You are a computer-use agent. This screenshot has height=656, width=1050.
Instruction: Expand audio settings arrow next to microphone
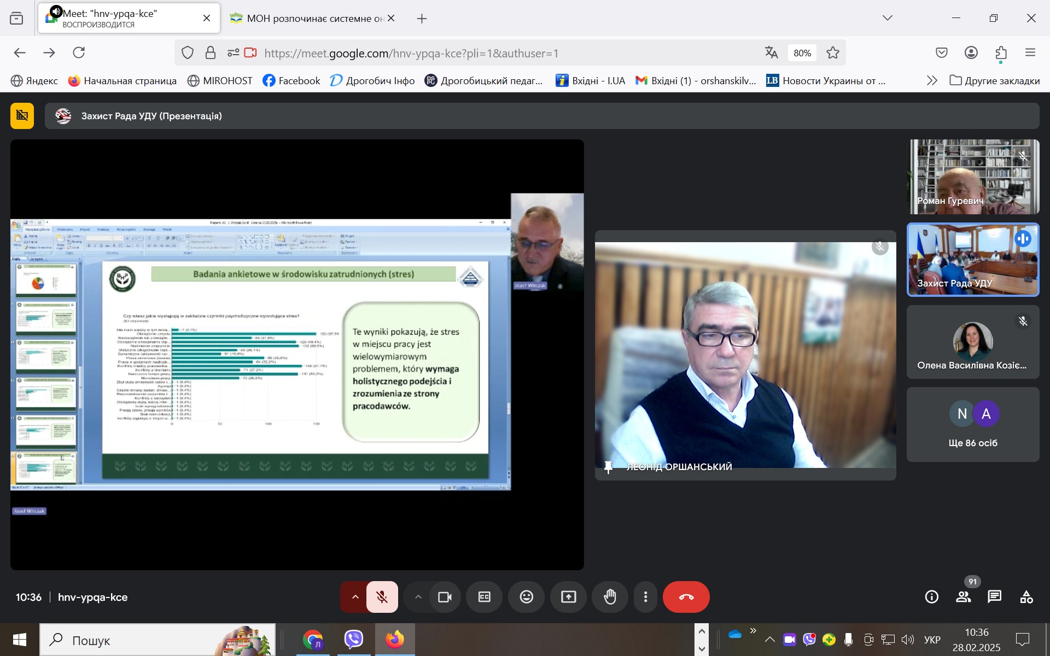355,597
